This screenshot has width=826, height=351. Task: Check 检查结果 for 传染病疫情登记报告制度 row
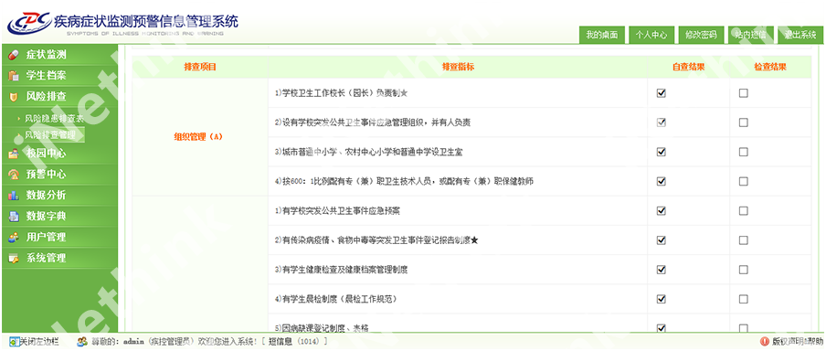click(743, 240)
